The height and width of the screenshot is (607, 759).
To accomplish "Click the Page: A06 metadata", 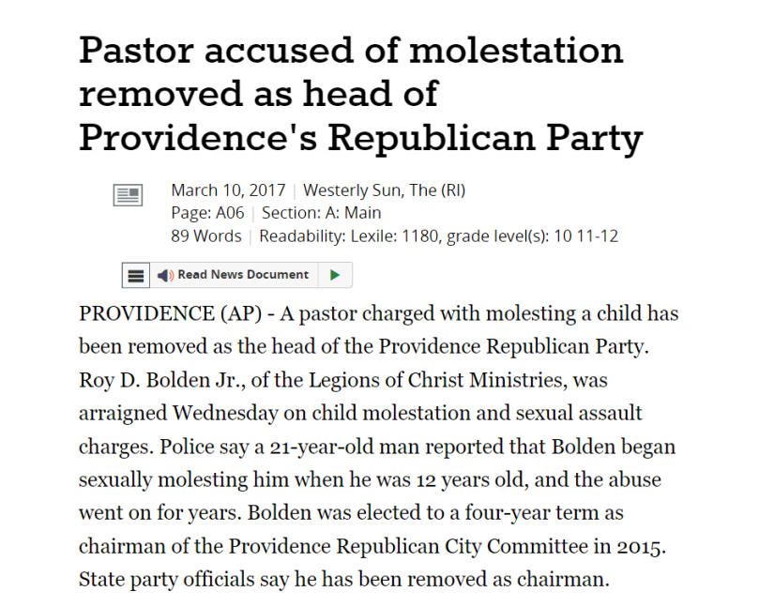I will [207, 213].
